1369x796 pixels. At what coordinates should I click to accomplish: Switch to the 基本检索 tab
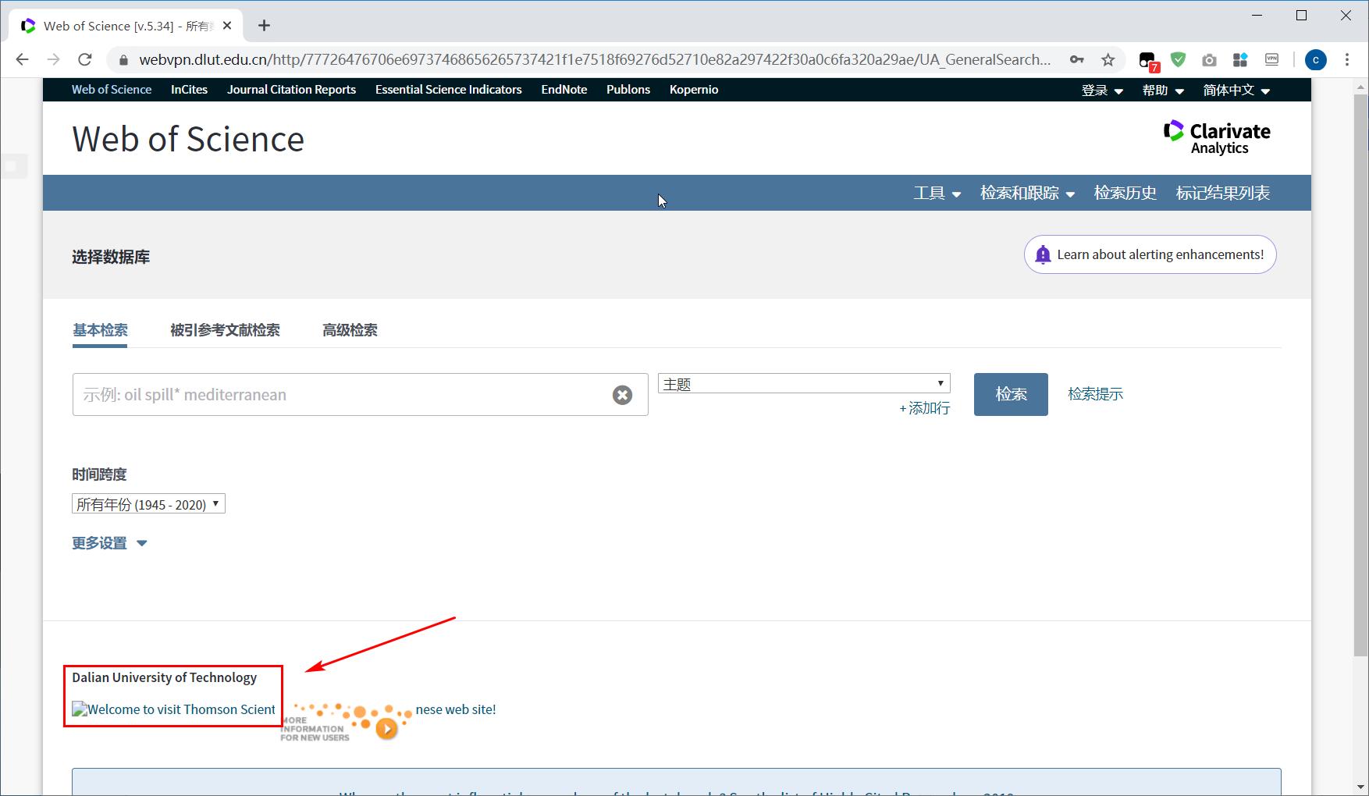pos(100,330)
